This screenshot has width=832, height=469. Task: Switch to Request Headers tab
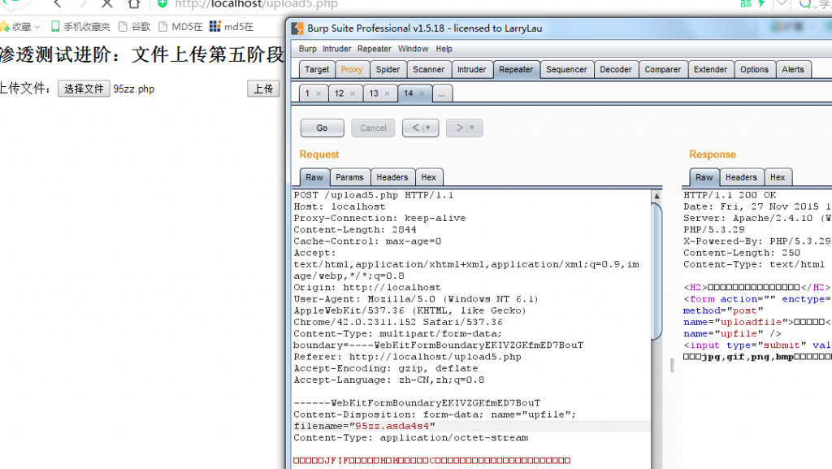(392, 177)
